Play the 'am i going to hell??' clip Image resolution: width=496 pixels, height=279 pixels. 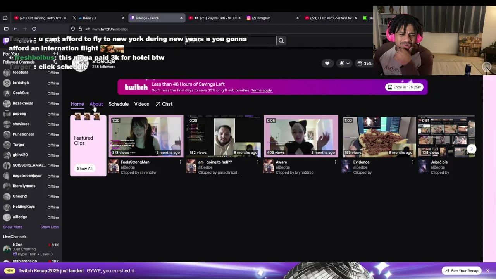click(x=224, y=136)
